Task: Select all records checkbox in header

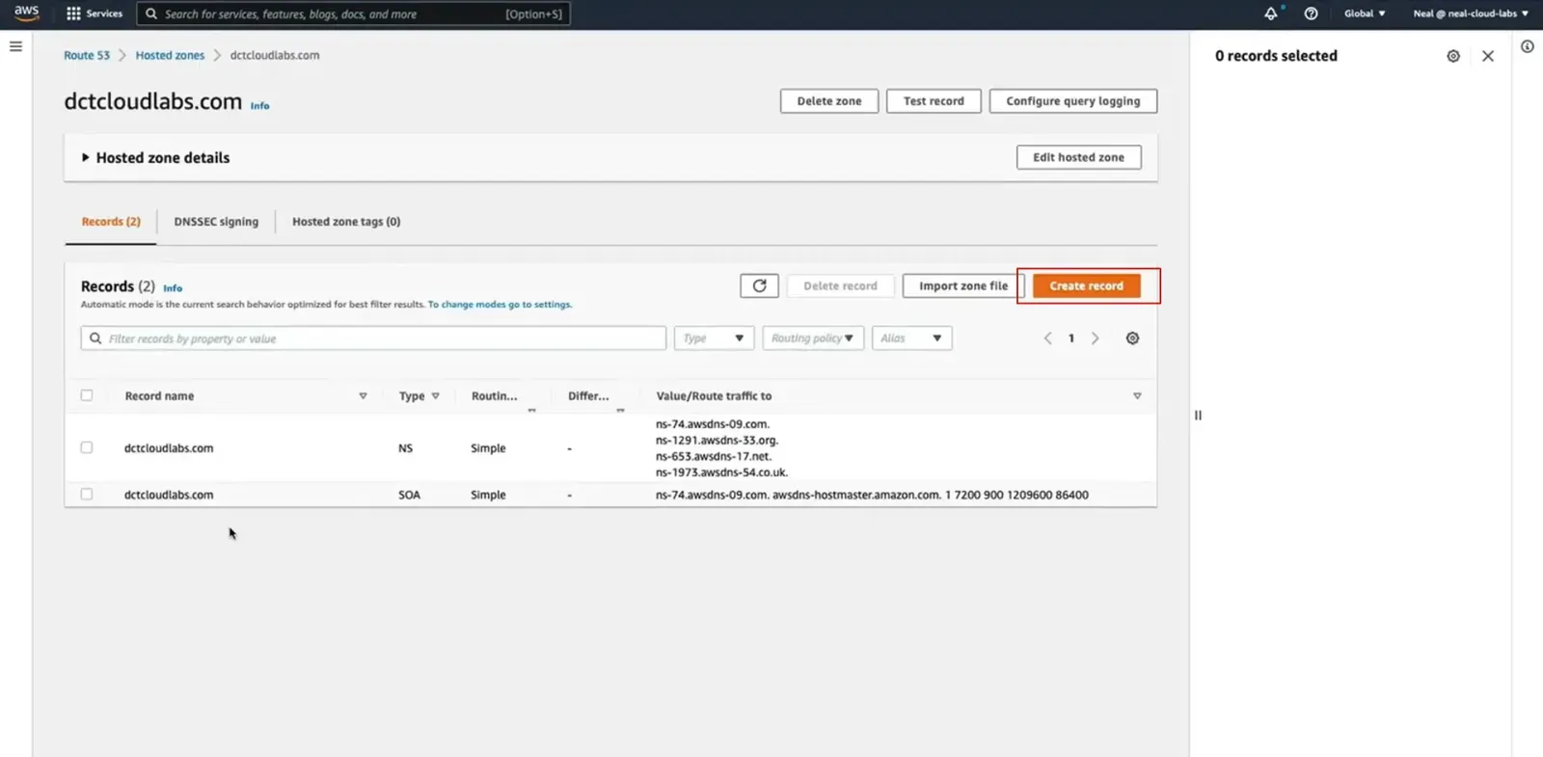Action: point(87,395)
